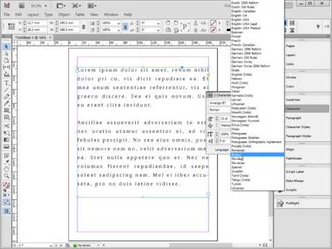Open the view options dropdown
332x249 pixels.
61,6
